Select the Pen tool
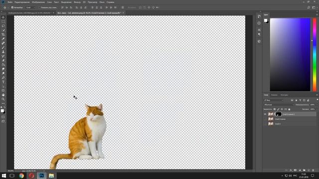Image resolution: width=319 pixels, height=179 pixels. [3, 78]
